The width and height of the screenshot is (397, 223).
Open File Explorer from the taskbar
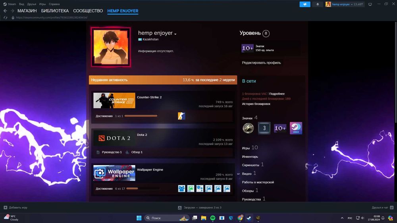(204, 218)
